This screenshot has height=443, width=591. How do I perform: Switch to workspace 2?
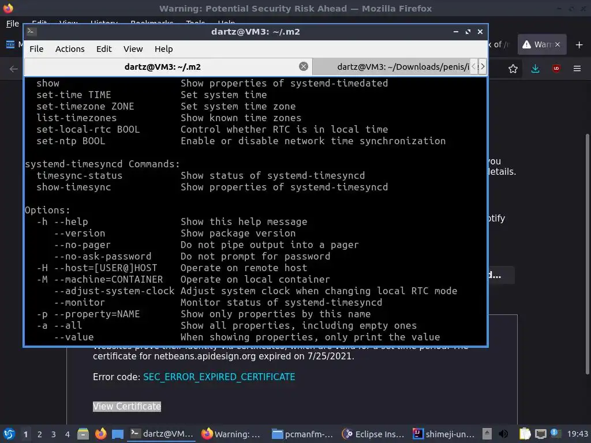(x=40, y=434)
